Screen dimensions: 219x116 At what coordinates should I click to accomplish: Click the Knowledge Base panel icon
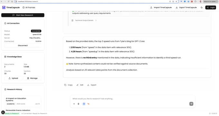[5, 57]
